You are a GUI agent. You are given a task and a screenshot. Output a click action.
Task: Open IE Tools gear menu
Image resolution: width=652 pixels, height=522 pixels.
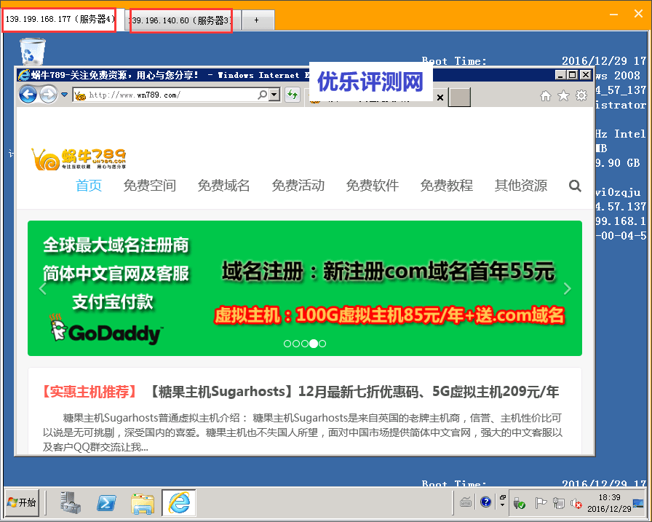581,95
